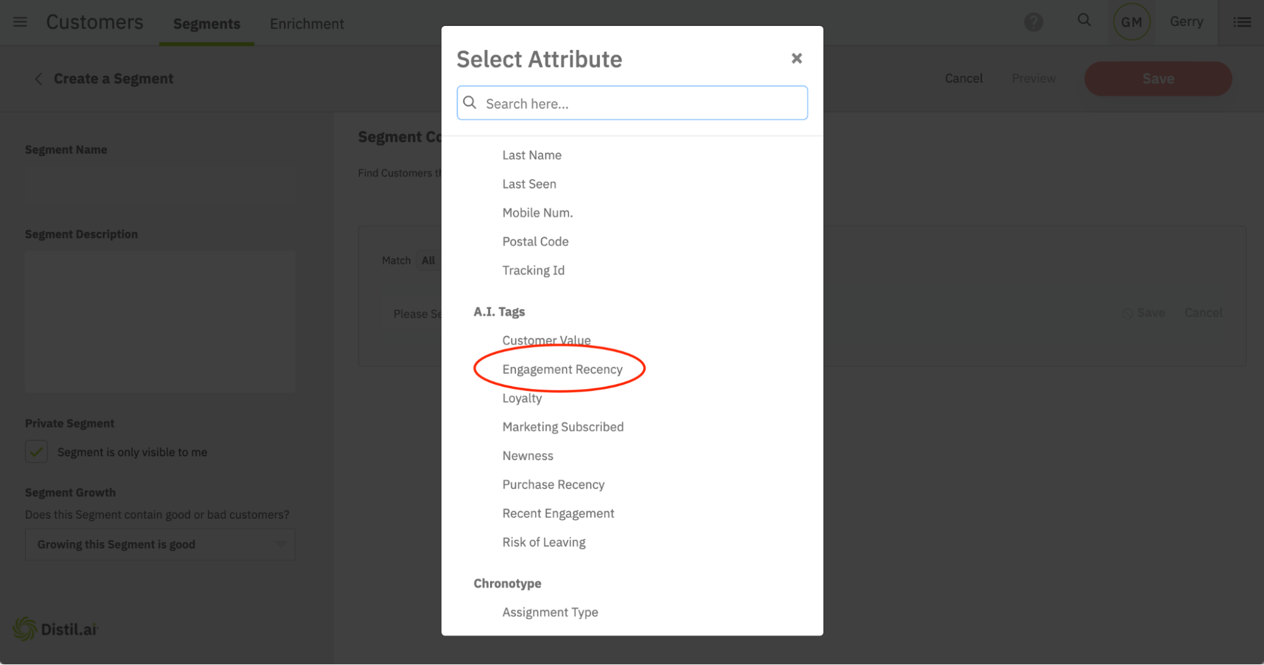This screenshot has width=1264, height=665.
Task: Select the Tracking Id attribute
Action: 533,270
